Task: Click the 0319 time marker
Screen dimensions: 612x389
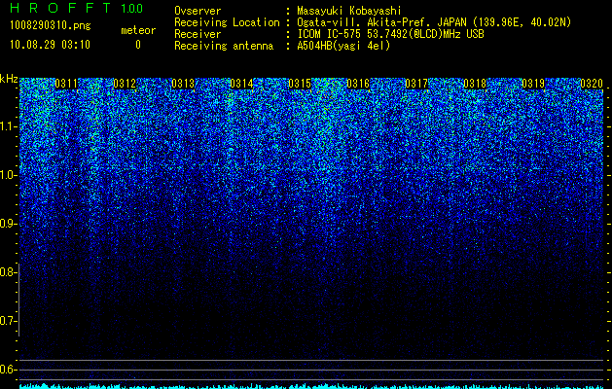Action: (533, 84)
